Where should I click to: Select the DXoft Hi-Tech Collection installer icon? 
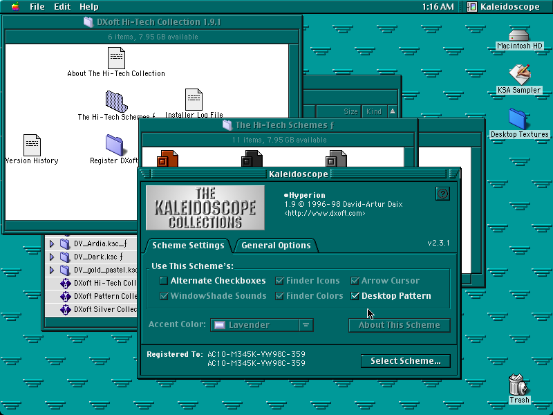(x=65, y=283)
